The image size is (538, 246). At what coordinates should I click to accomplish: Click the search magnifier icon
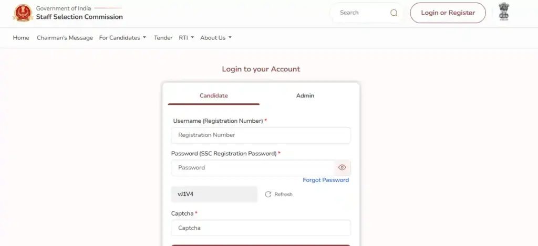point(394,13)
